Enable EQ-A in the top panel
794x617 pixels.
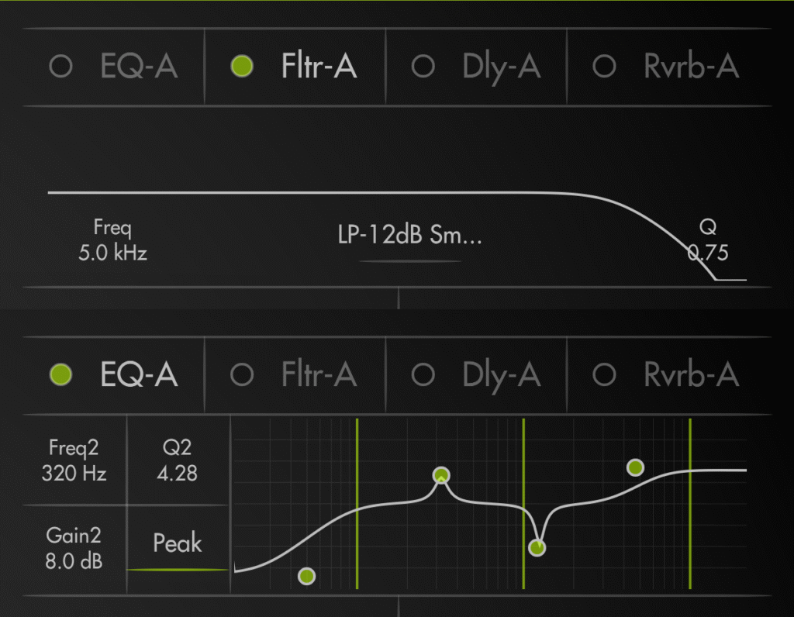[x=60, y=67]
